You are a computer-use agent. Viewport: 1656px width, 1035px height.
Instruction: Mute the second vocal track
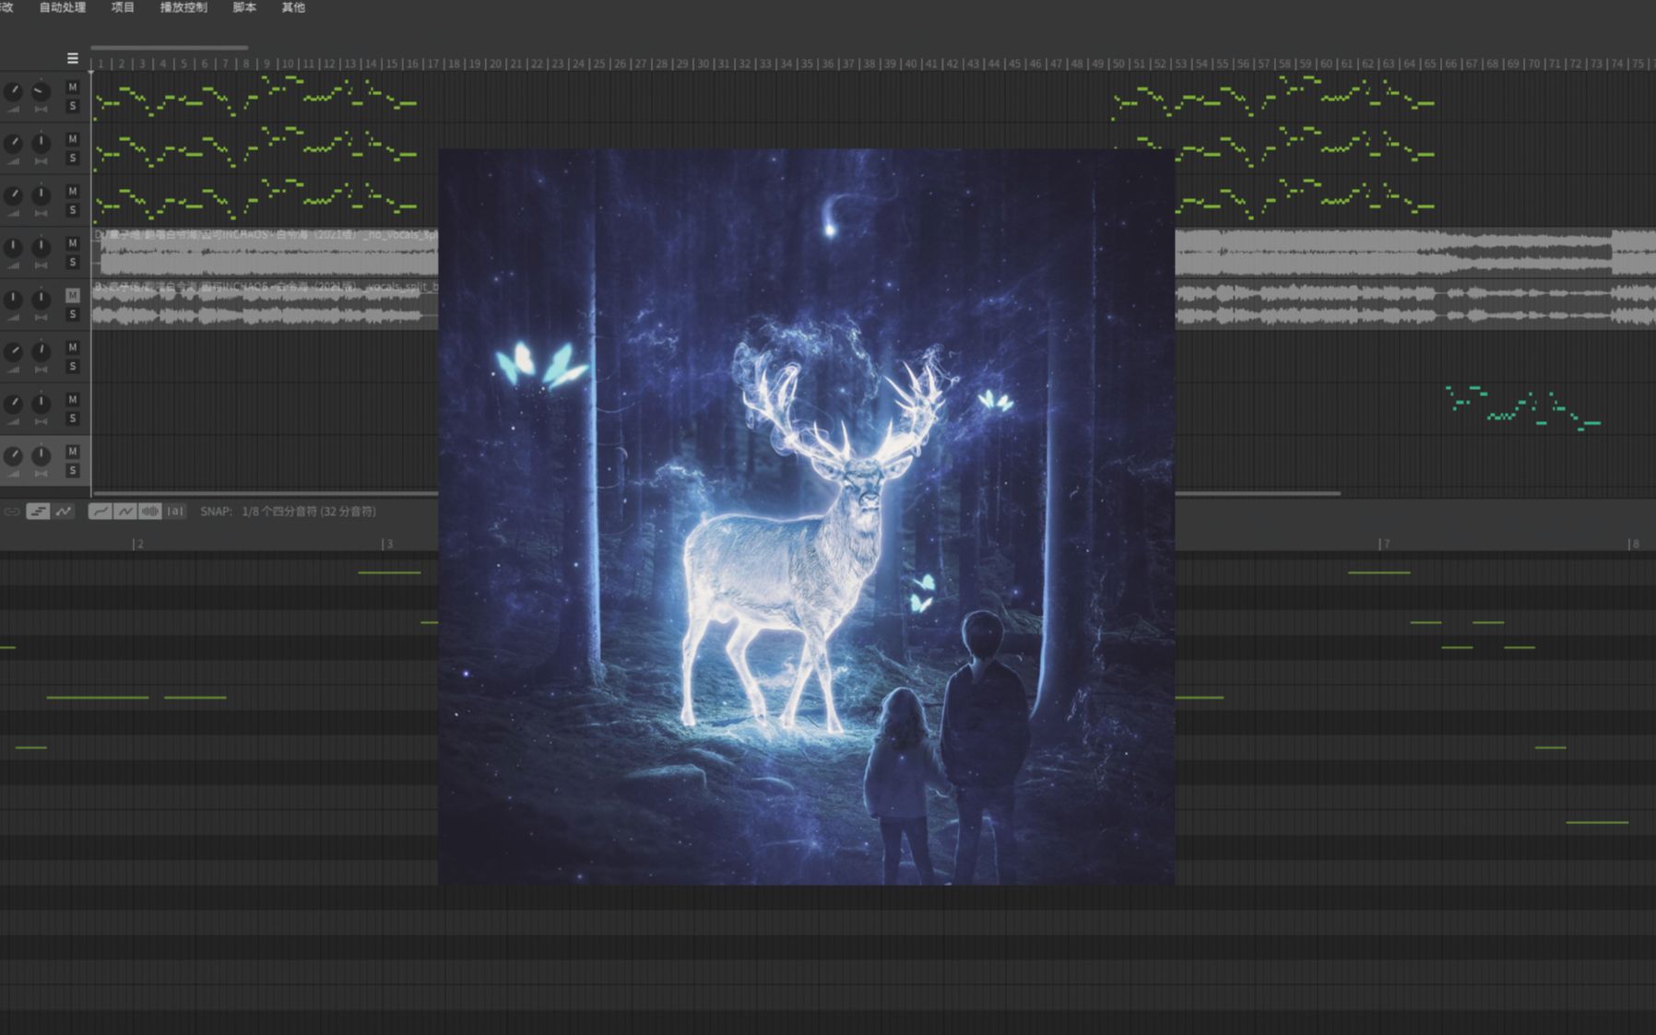coord(73,139)
